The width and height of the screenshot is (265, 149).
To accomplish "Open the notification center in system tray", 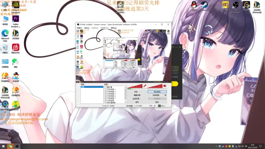I will click(260, 146).
